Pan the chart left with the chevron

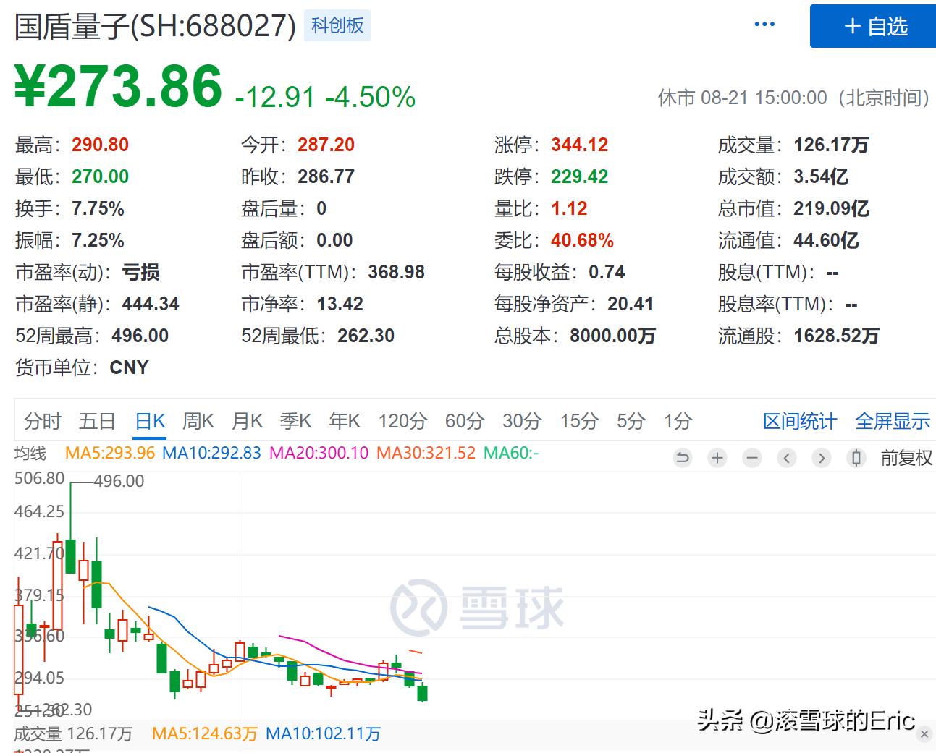point(787,458)
